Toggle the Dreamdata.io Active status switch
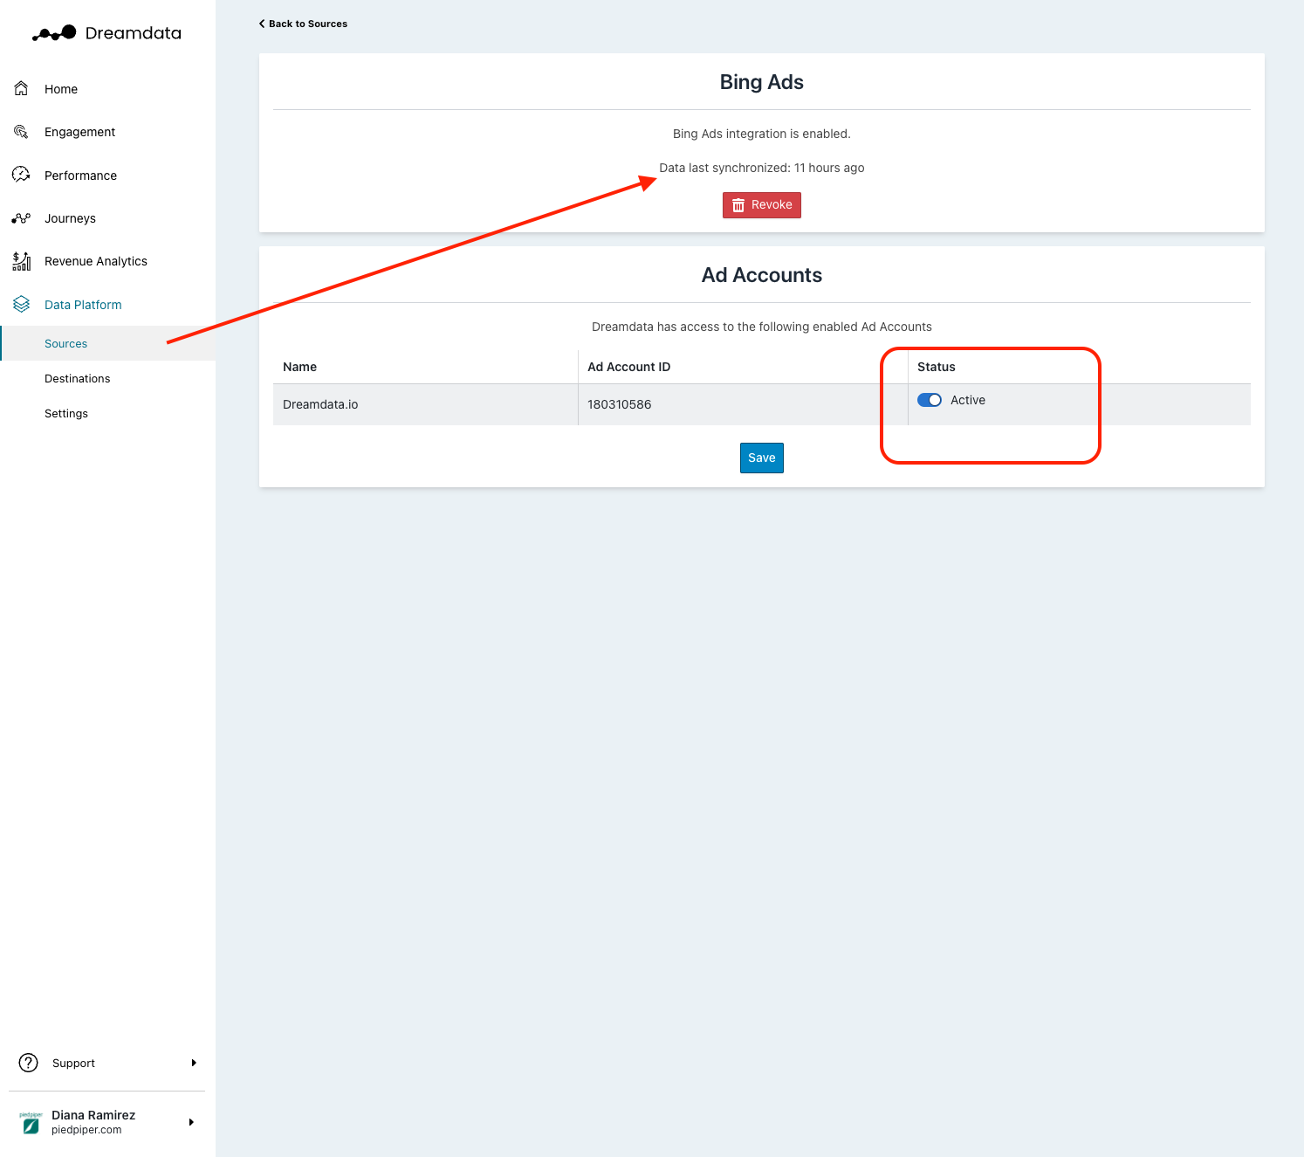Viewport: 1304px width, 1157px height. pos(930,400)
